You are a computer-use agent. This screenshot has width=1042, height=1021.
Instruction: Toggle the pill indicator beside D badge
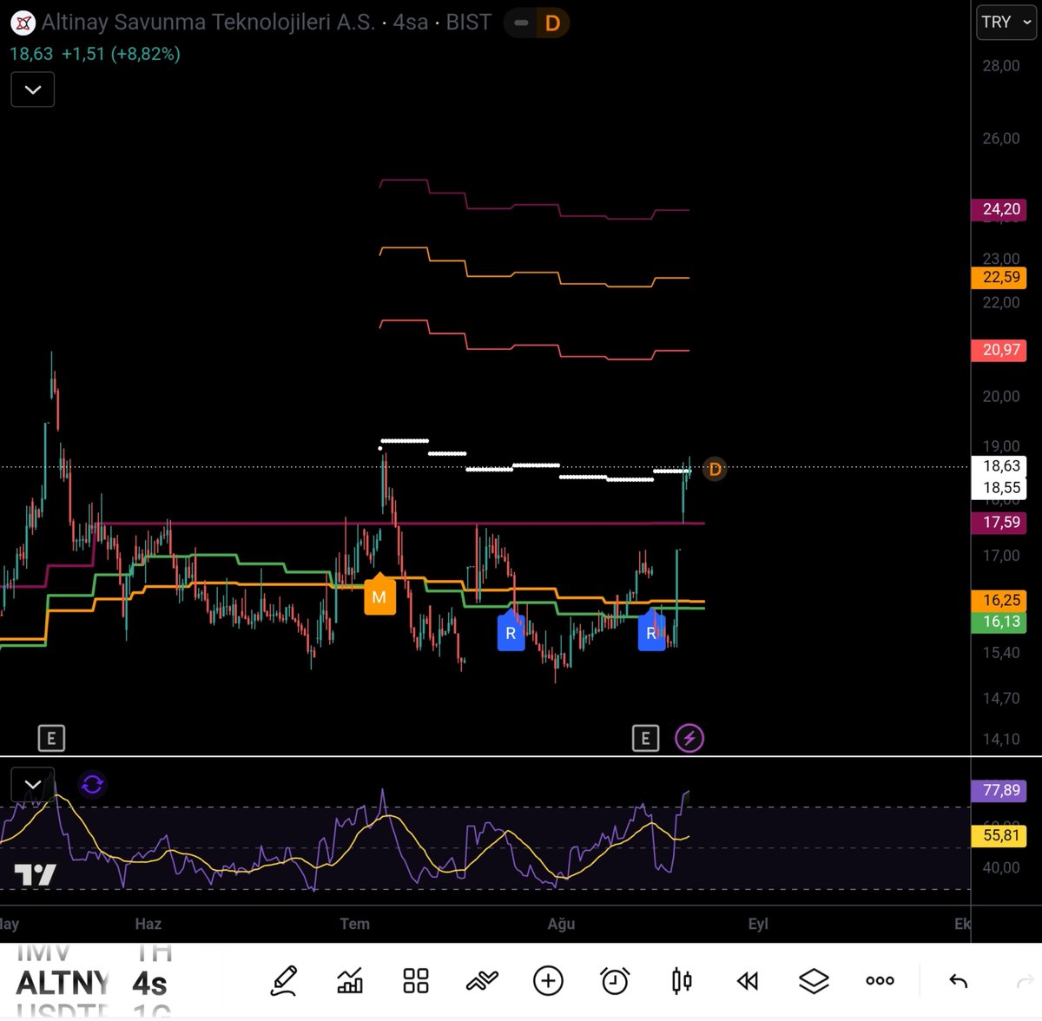tap(521, 23)
